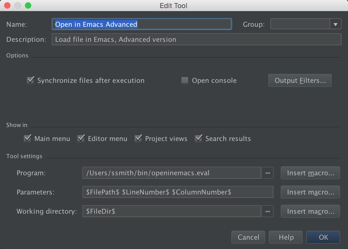Image resolution: width=348 pixels, height=249 pixels.
Task: Select the Parameters field with macros
Action: click(178, 192)
